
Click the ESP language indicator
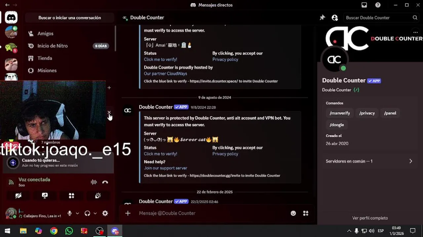pos(381,231)
